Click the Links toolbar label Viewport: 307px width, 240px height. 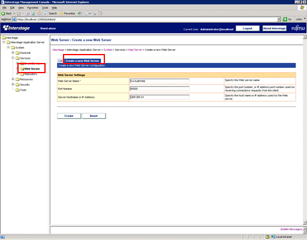coord(299,19)
